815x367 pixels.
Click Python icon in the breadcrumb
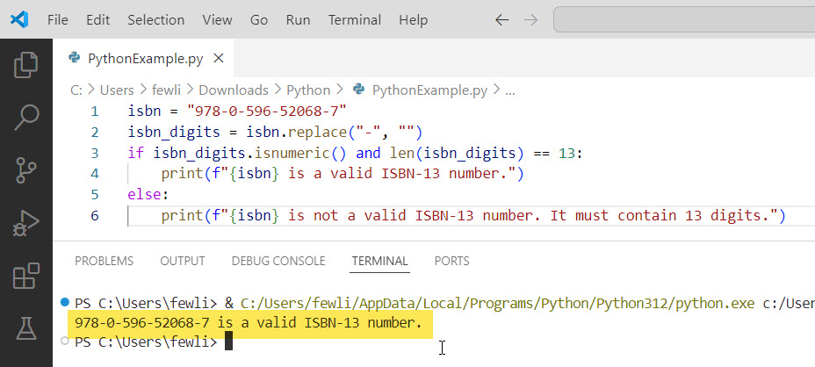[x=358, y=90]
